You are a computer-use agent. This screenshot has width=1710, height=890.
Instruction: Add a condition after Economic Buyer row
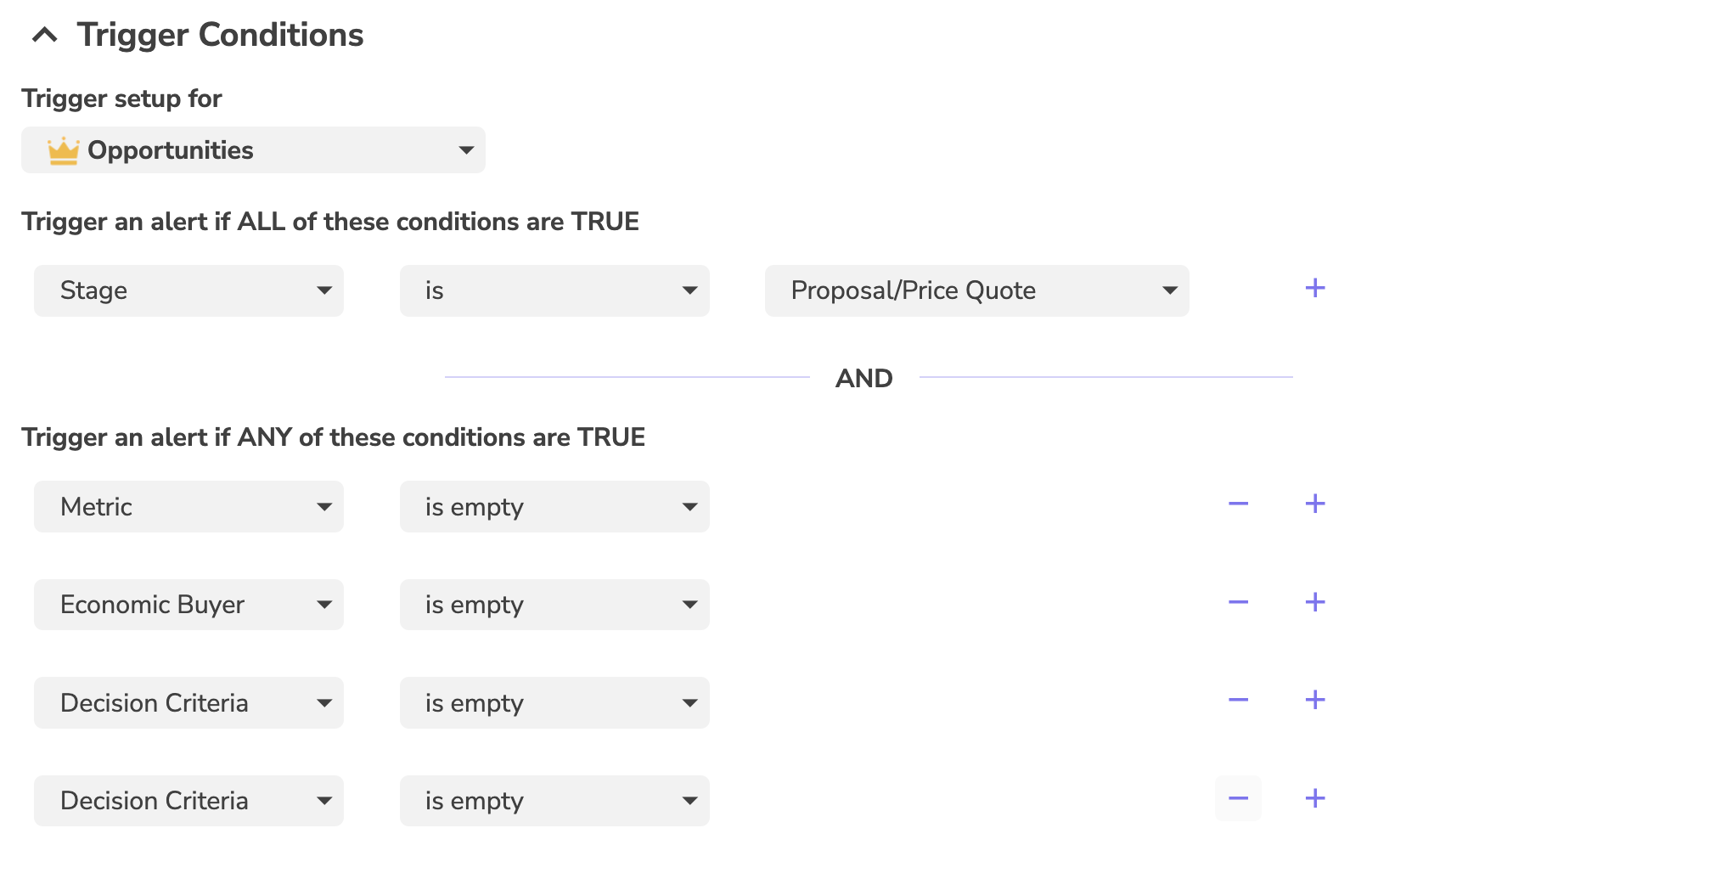(1314, 603)
